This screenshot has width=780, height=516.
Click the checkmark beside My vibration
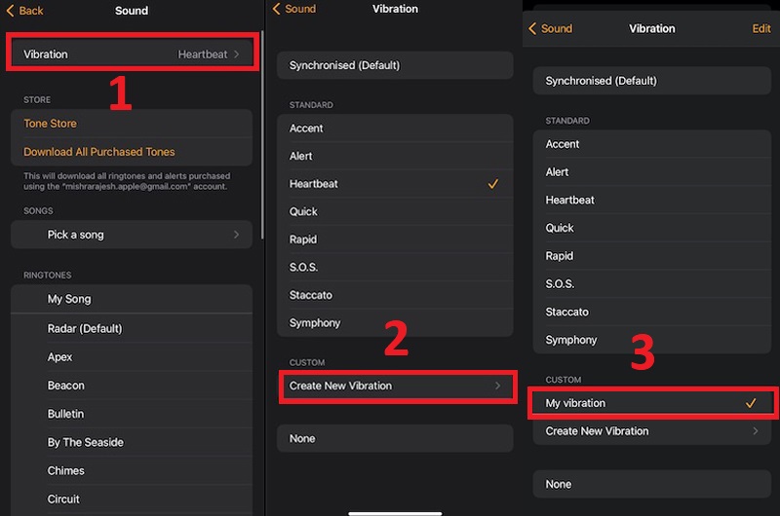pos(751,403)
